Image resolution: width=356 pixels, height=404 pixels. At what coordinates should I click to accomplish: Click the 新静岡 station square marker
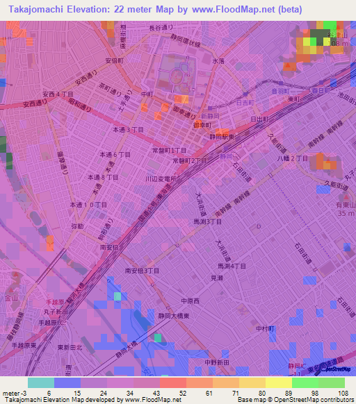(x=210, y=108)
